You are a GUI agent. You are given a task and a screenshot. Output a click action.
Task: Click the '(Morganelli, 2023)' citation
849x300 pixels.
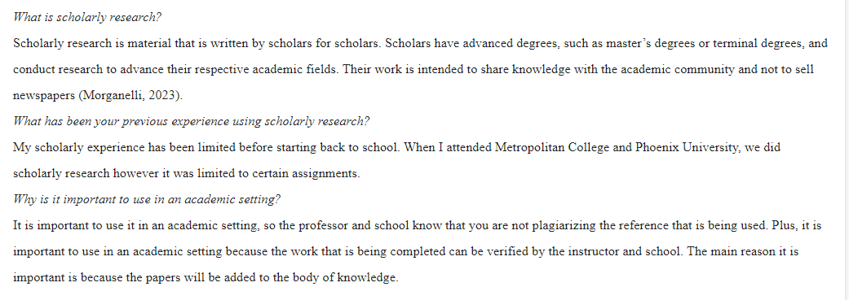coord(131,95)
